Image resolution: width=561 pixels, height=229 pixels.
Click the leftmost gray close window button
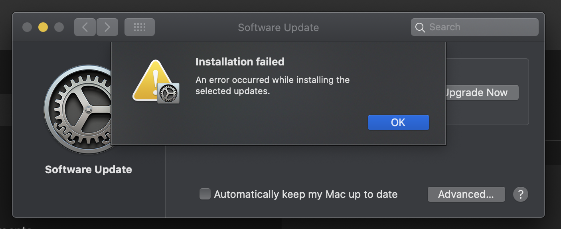tap(27, 27)
